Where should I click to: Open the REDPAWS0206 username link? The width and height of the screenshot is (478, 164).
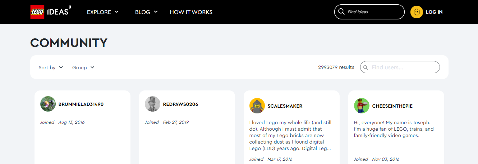(180, 104)
